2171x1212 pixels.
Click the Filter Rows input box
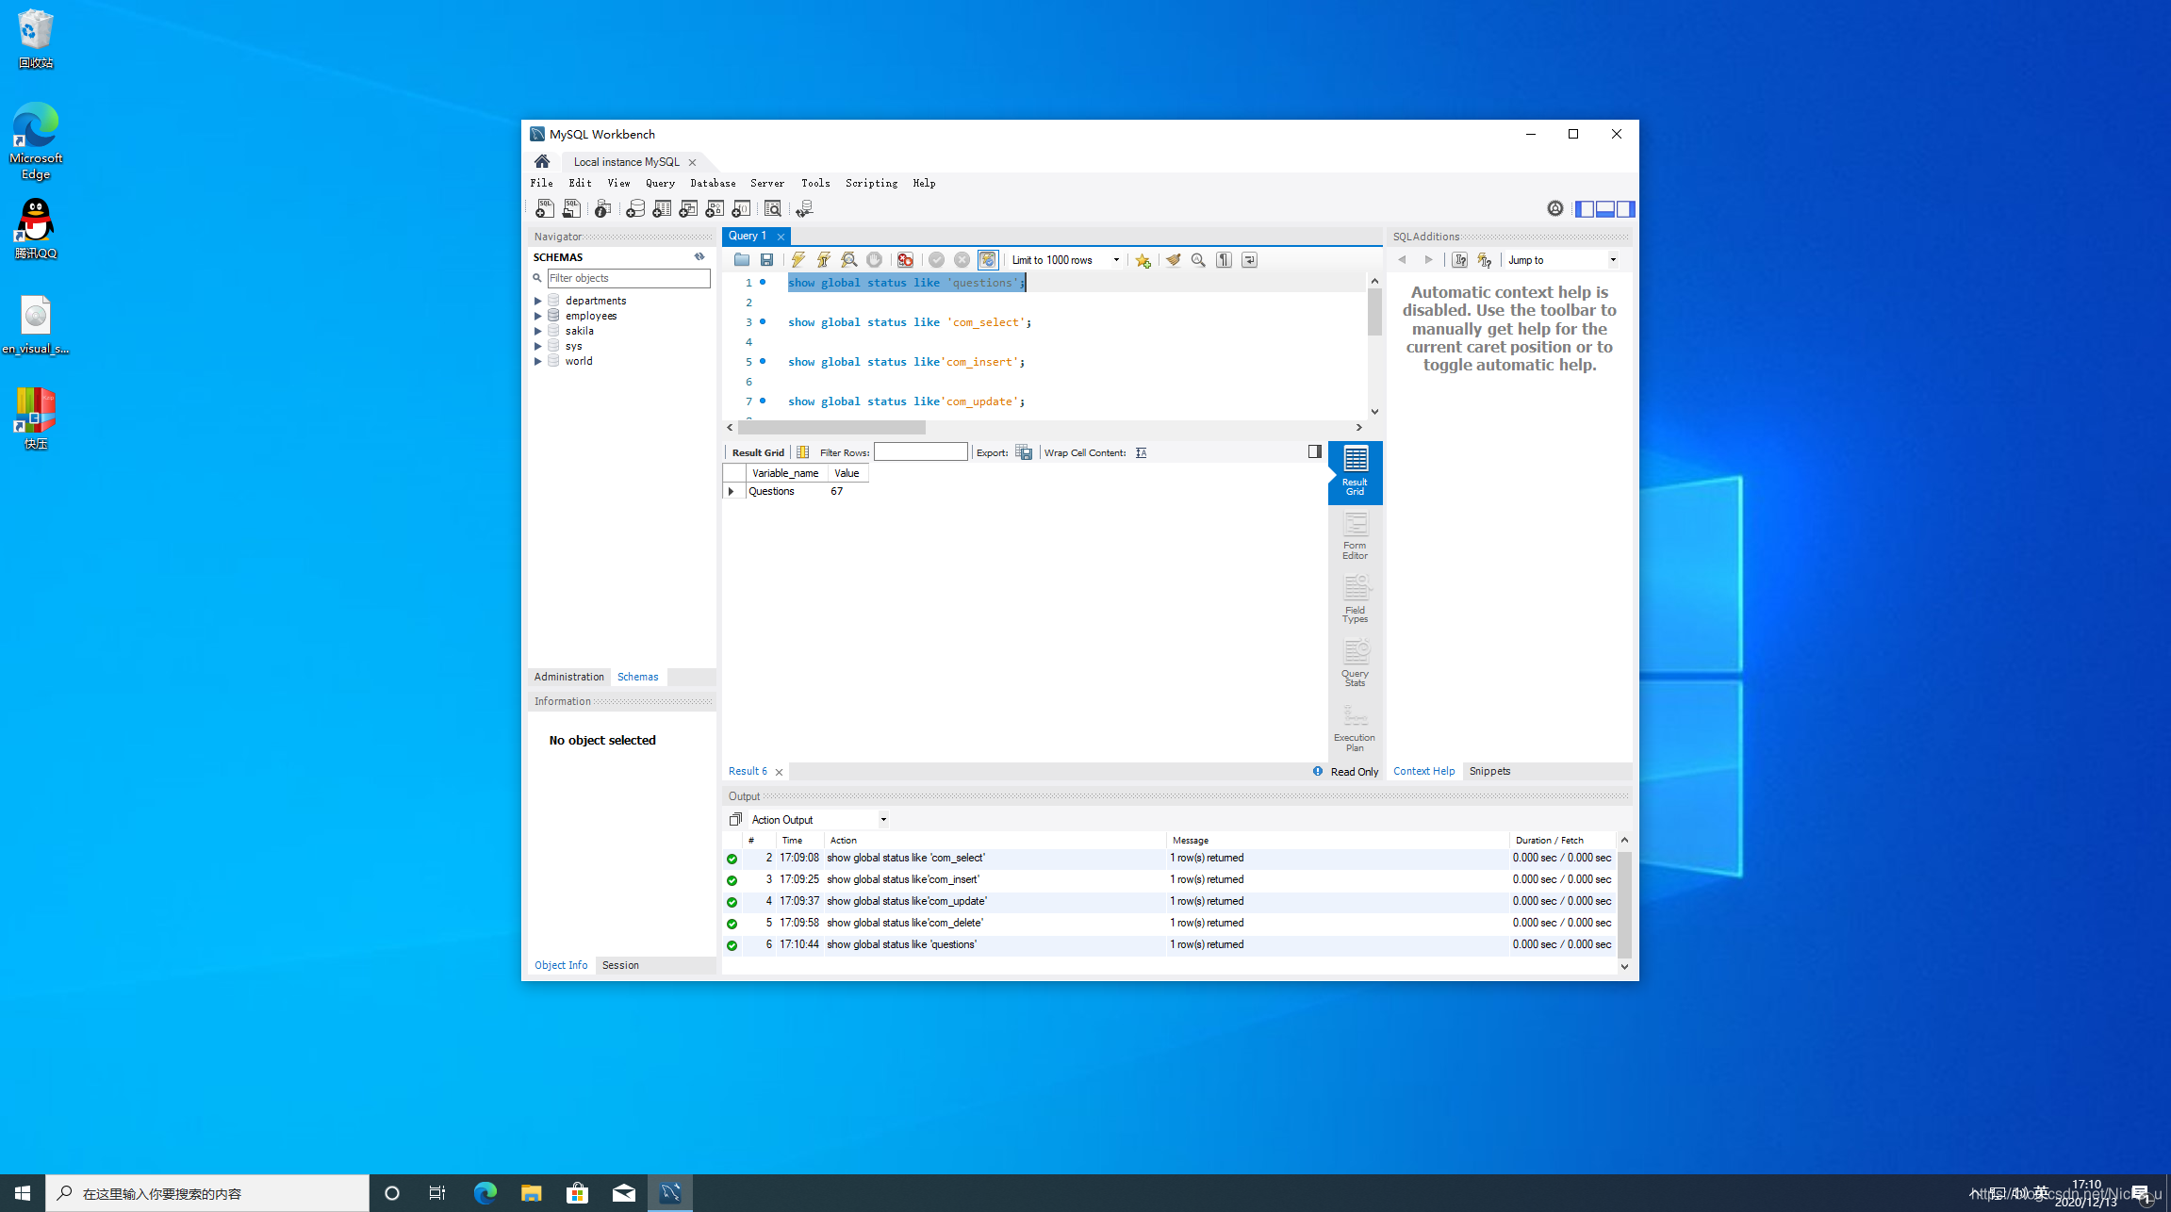point(921,452)
